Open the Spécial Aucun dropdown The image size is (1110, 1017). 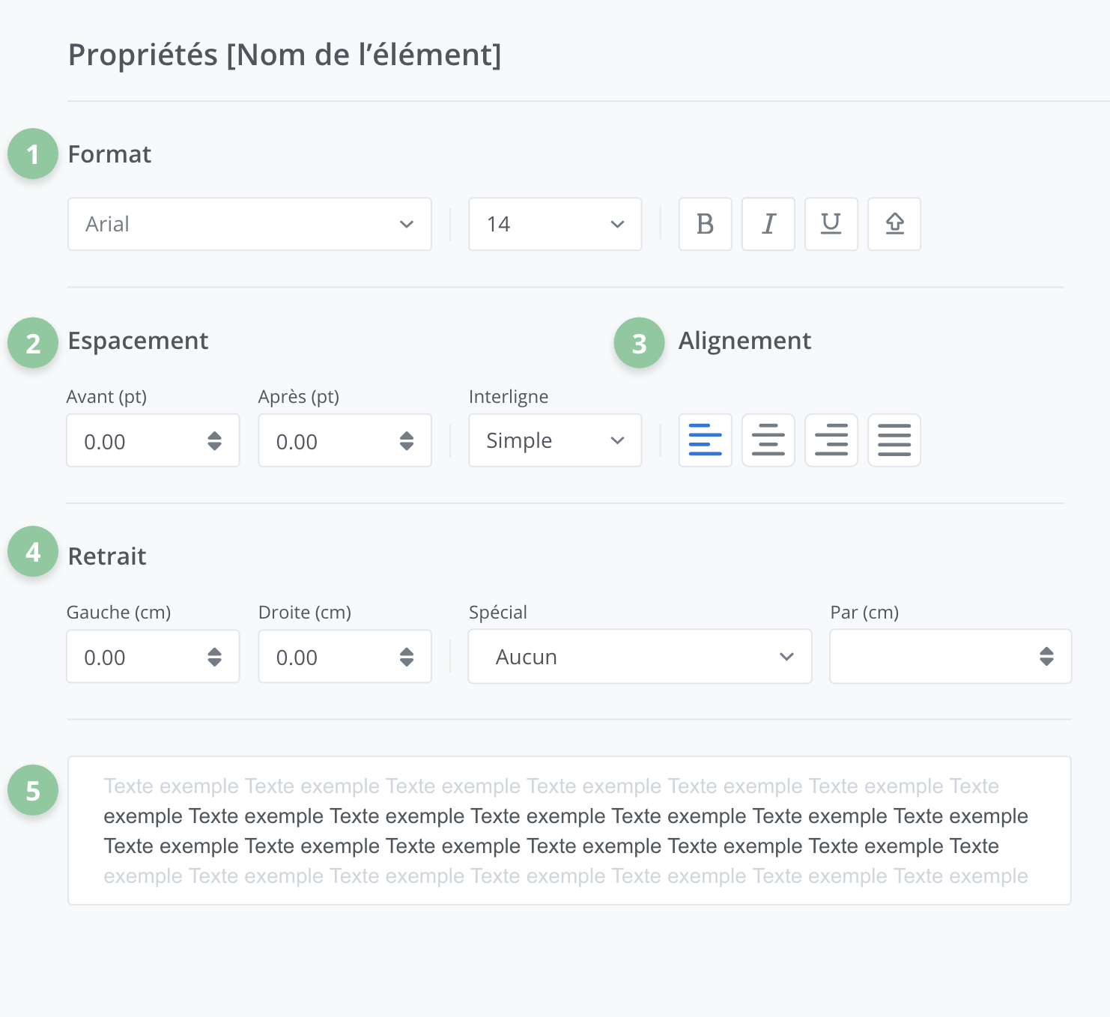point(640,657)
